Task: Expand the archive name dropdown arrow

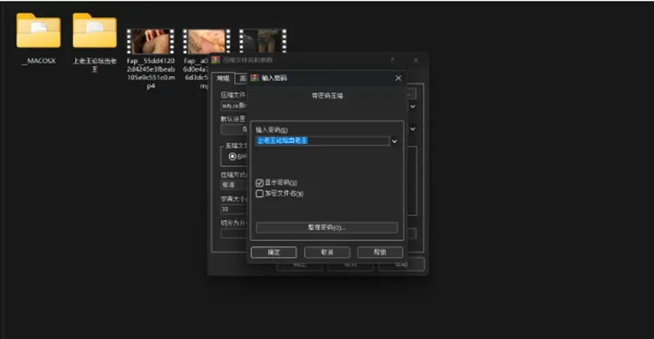Action: 413,106
